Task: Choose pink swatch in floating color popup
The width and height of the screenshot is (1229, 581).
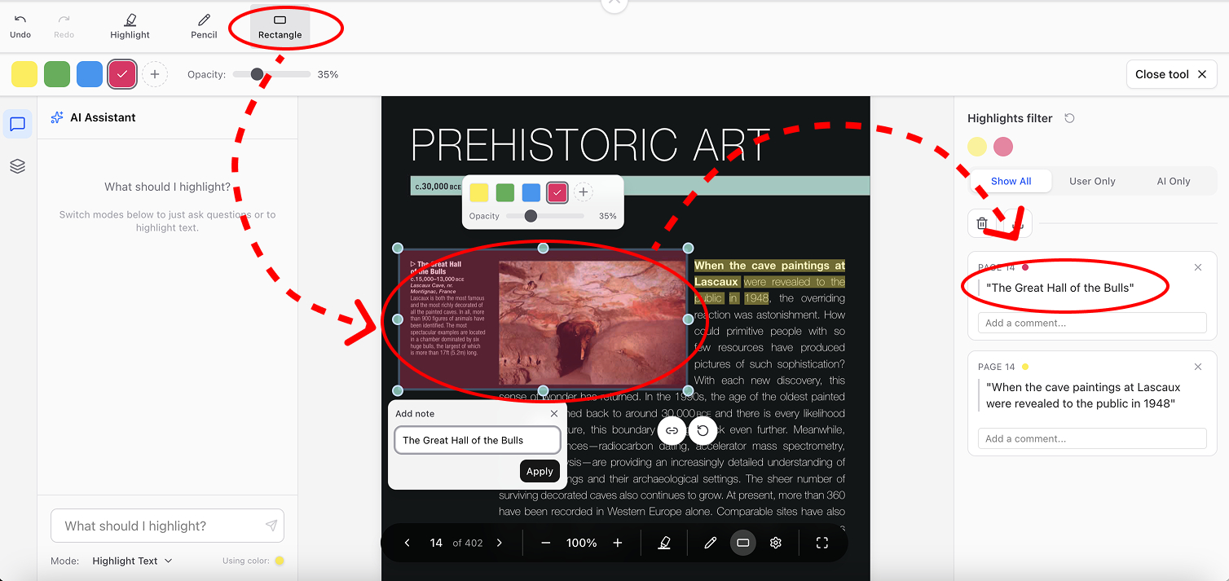Action: click(557, 192)
